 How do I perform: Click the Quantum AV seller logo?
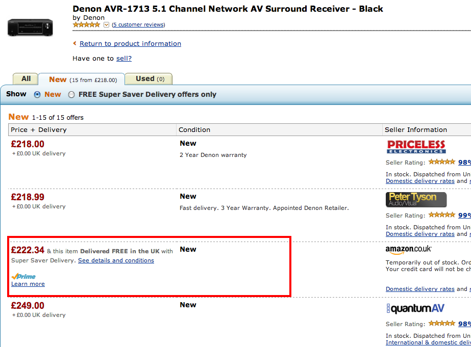point(415,308)
